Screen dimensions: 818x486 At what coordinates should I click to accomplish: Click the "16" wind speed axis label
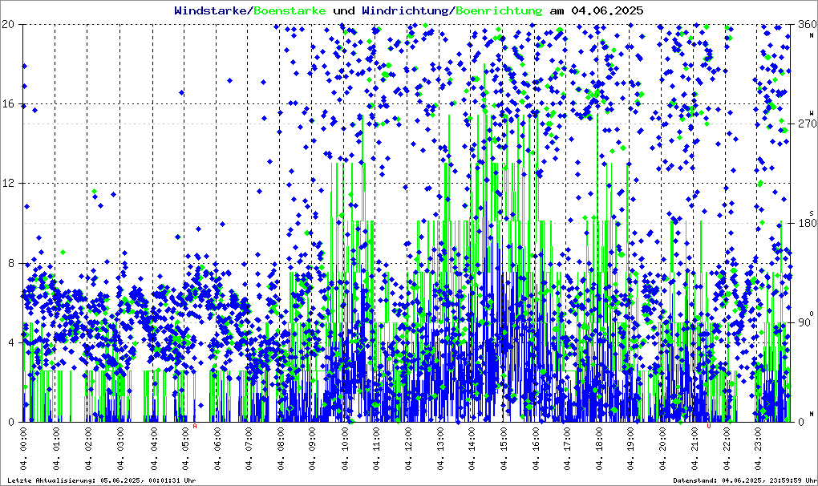pos(7,103)
